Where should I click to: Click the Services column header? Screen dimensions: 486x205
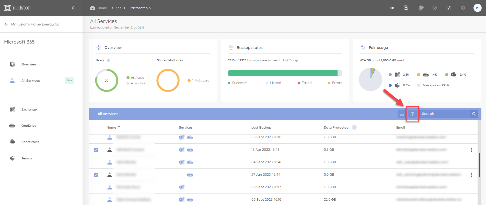186,127
